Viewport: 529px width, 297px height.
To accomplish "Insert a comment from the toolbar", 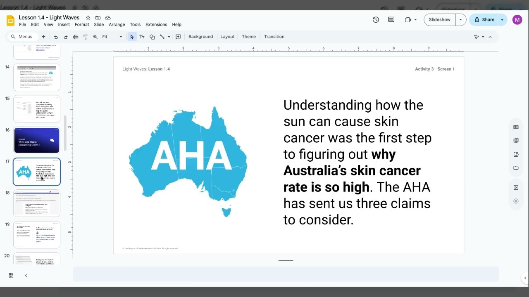I will click(178, 37).
